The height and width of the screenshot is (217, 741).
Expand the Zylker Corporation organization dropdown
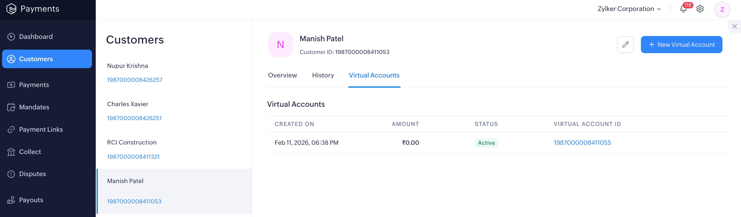pyautogui.click(x=629, y=9)
